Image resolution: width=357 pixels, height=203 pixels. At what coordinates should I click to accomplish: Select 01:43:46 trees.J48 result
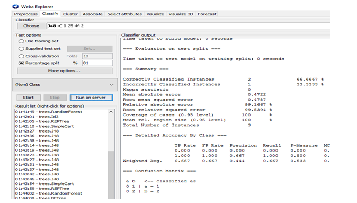point(37,179)
